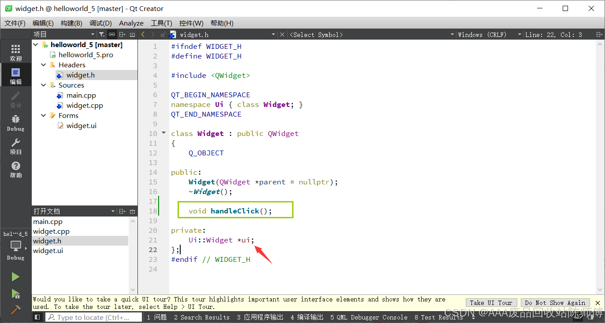
Task: Open the widget.h file selector dropdown
Action: tap(273, 34)
